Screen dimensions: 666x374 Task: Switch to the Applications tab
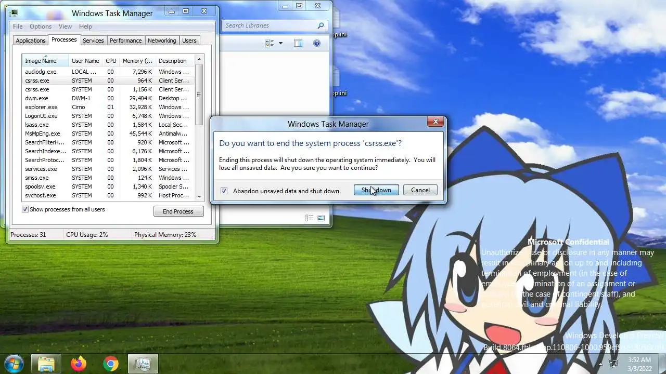[31, 41]
